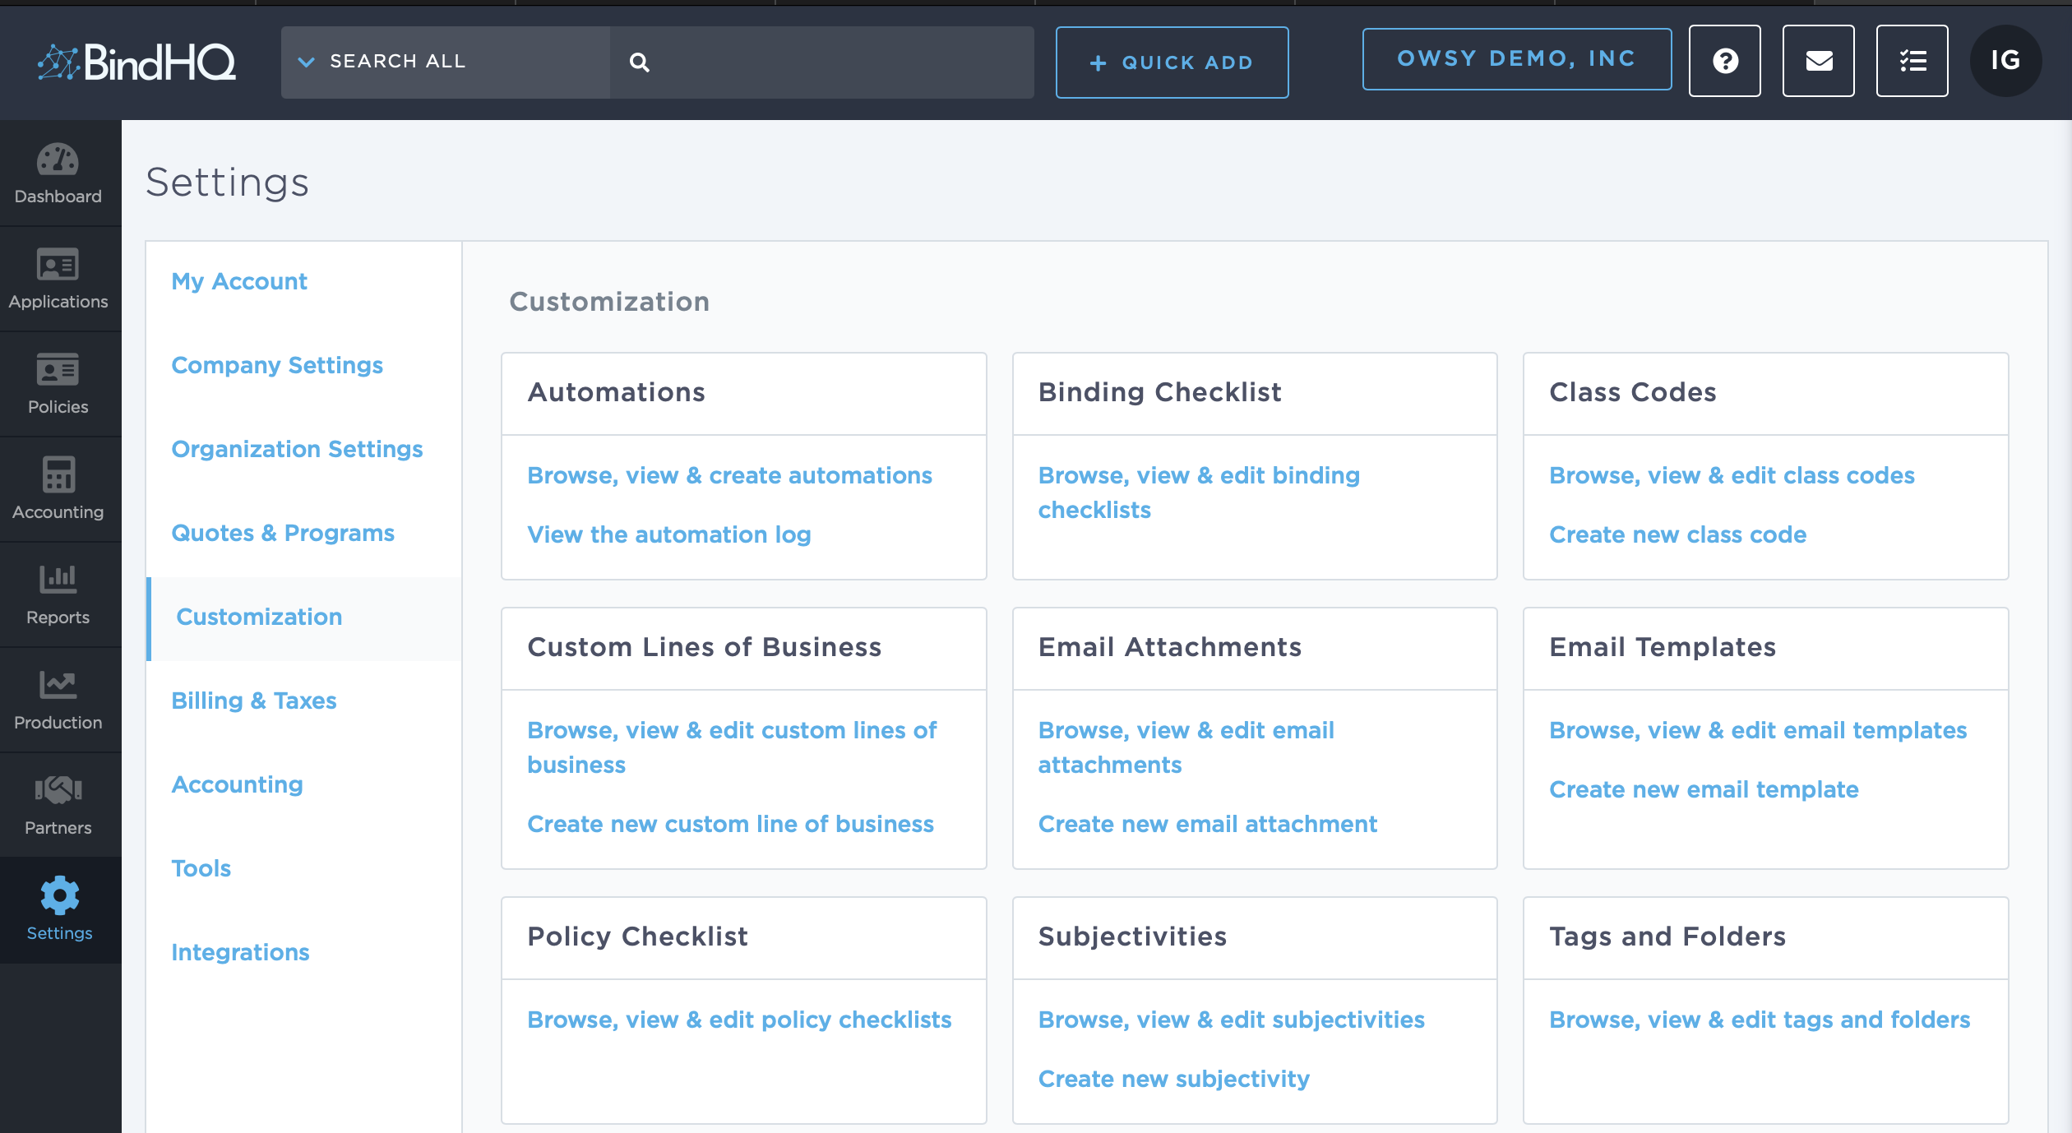The height and width of the screenshot is (1133, 2072).
Task: Switch to Billing & Taxes section
Action: pos(253,701)
